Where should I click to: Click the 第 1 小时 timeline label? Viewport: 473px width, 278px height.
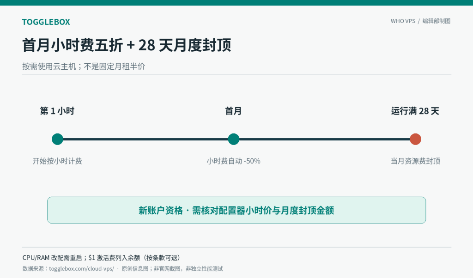(x=57, y=111)
